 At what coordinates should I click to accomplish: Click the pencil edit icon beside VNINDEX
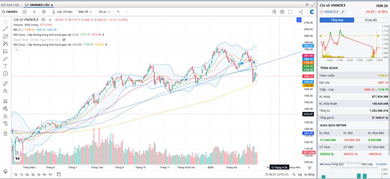coord(343,12)
